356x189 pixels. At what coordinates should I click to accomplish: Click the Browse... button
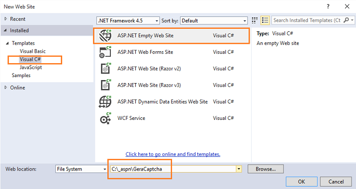[x=266, y=169]
